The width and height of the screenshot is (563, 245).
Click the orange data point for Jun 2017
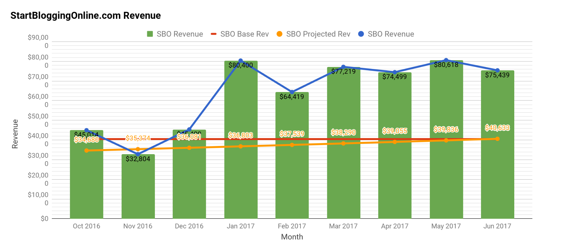pyautogui.click(x=497, y=139)
